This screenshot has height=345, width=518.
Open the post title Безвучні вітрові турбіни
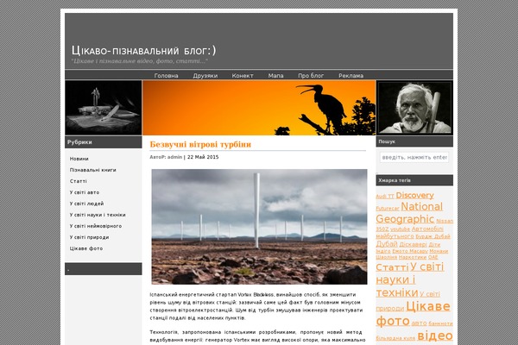pyautogui.click(x=200, y=144)
